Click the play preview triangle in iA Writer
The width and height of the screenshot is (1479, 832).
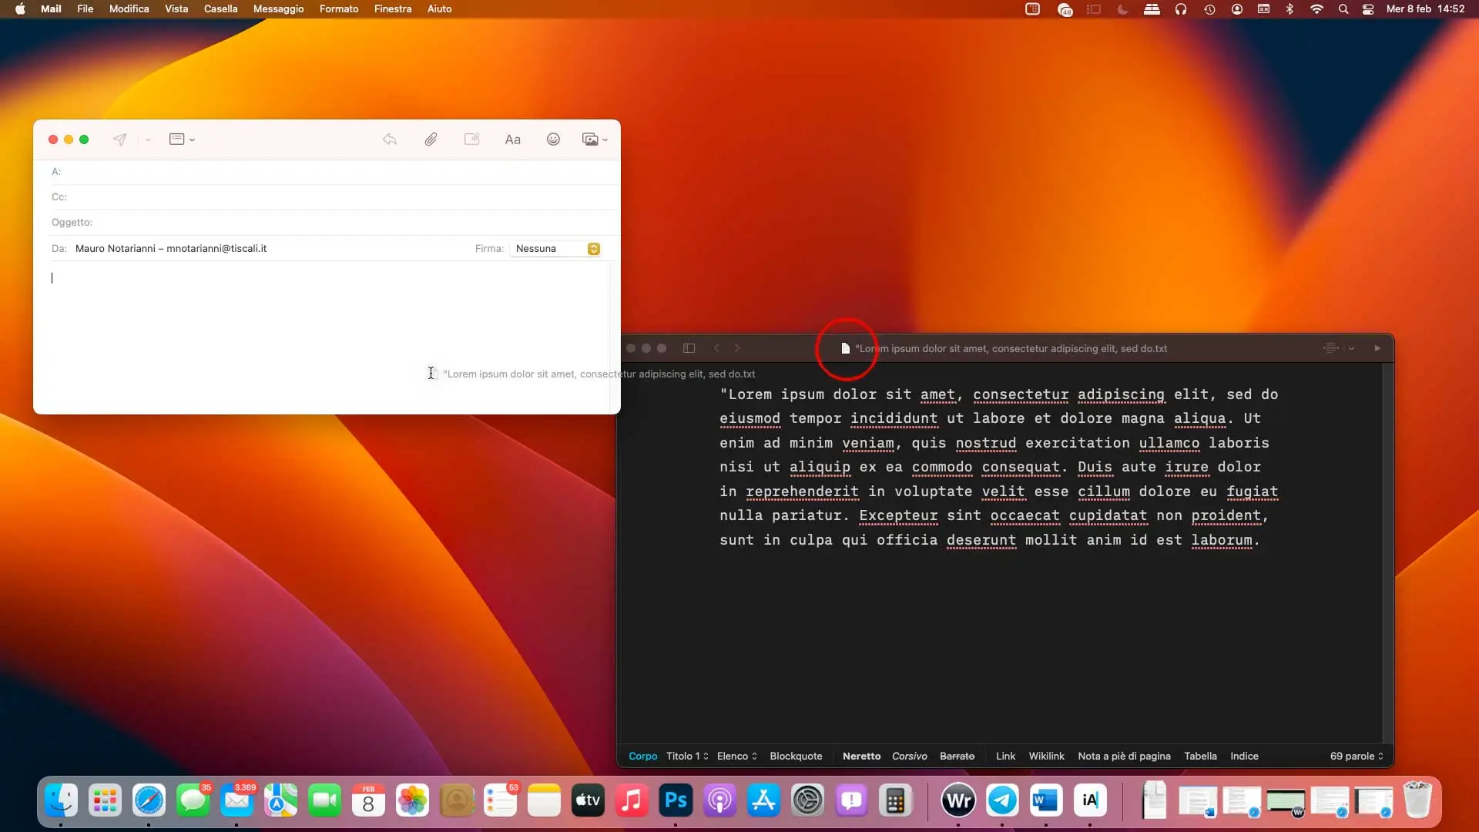[x=1377, y=348]
